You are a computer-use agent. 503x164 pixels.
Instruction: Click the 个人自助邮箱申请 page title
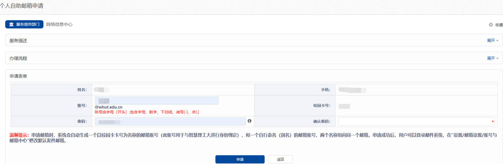tap(22, 6)
